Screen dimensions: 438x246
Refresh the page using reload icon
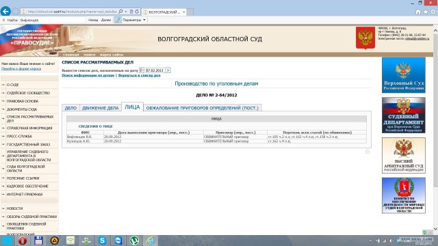coord(137,12)
